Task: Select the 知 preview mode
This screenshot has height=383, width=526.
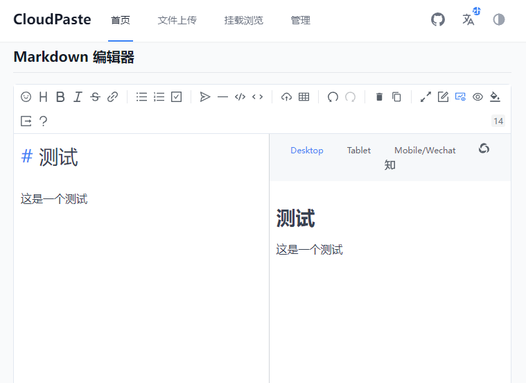Action: coord(389,165)
